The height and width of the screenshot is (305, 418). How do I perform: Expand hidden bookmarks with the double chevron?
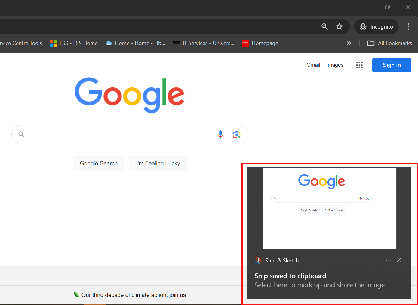pos(349,43)
